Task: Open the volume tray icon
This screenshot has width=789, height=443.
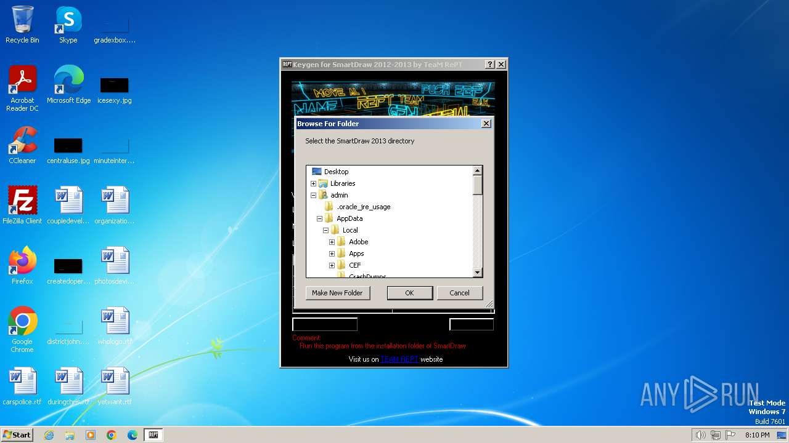Action: (701, 435)
